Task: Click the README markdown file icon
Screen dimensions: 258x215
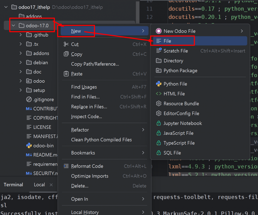Action: tap(29, 155)
